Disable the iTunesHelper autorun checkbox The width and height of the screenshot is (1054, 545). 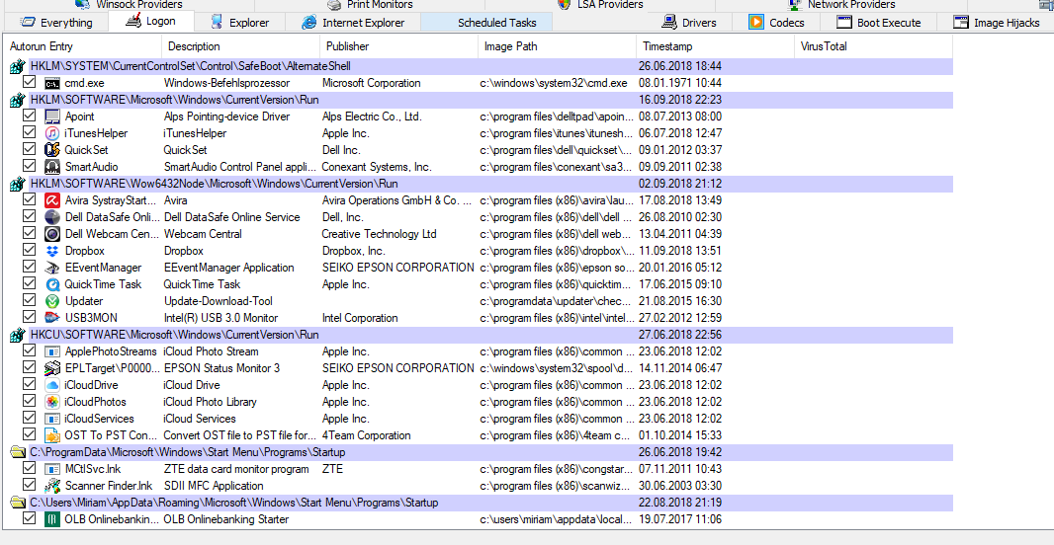(x=29, y=133)
